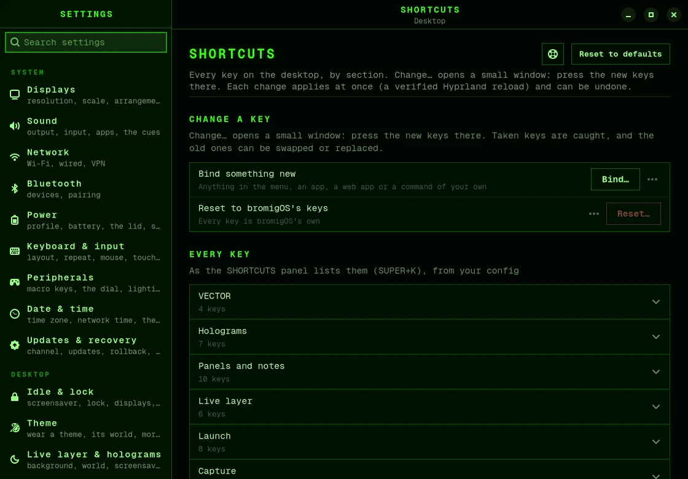The width and height of the screenshot is (688, 479).
Task: Click the Reset to defaults button
Action: (x=620, y=54)
